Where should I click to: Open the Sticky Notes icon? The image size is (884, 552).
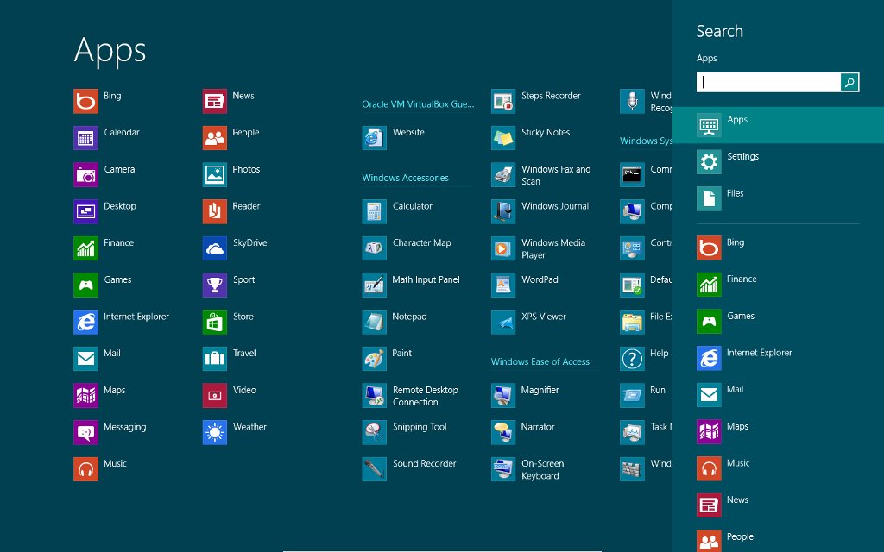(503, 138)
